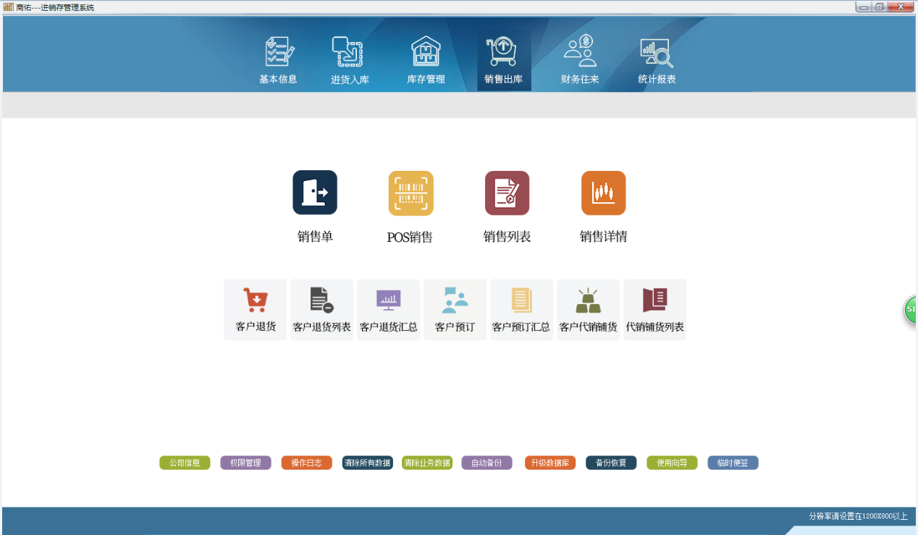Click the 公司信息 button

(185, 463)
